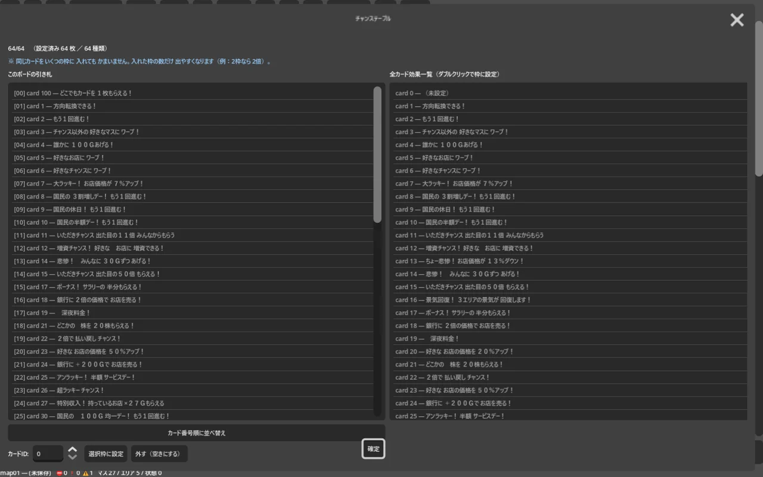Click the カード番号順に並べ替え button

(197, 433)
